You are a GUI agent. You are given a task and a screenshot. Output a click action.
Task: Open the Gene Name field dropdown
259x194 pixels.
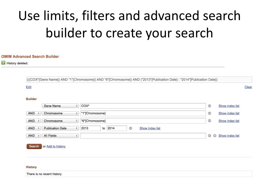pos(60,106)
